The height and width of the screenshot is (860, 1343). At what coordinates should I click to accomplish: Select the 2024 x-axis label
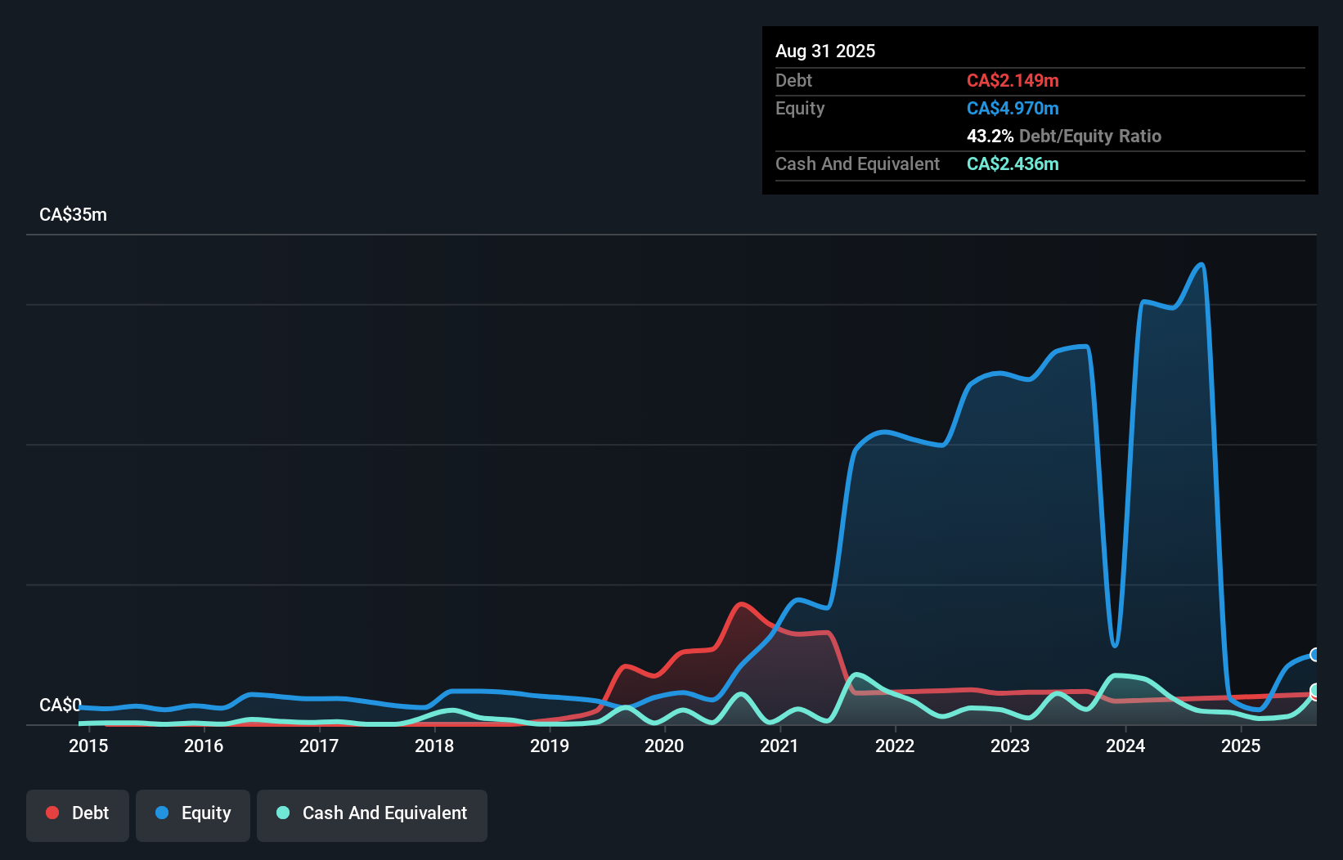tap(1125, 746)
